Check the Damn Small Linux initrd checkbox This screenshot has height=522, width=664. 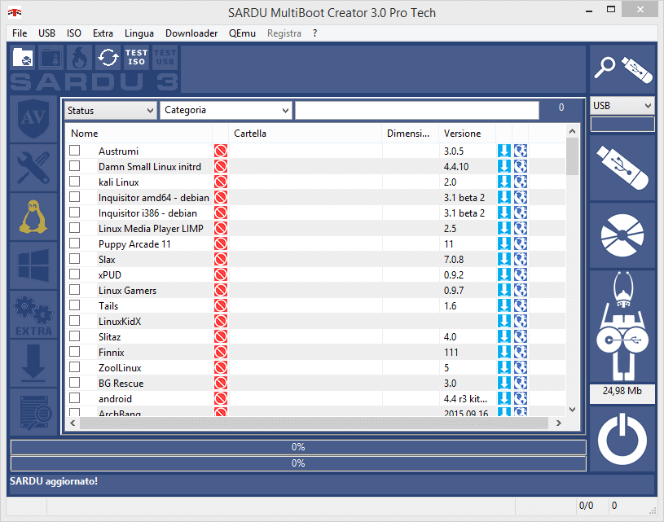pos(74,166)
